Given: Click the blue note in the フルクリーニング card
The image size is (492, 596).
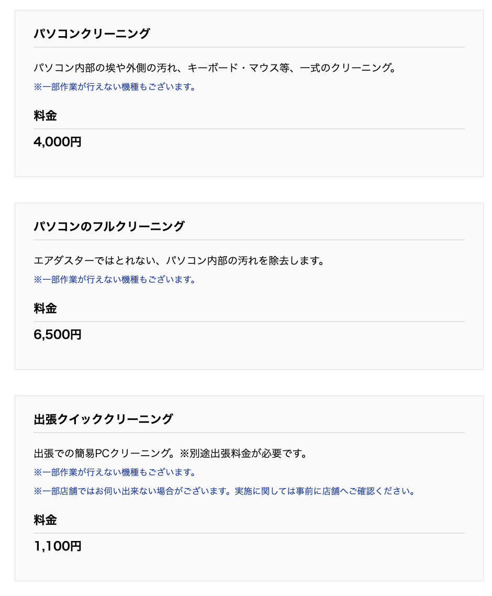Looking at the screenshot, I should pos(115,280).
